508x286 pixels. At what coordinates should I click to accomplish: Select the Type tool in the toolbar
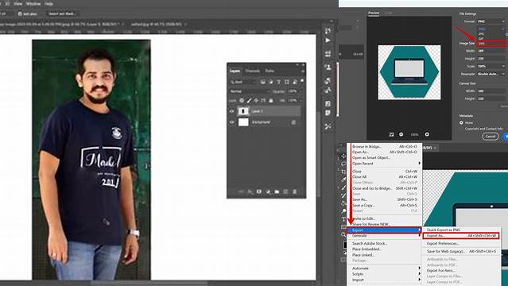(x=343, y=219)
